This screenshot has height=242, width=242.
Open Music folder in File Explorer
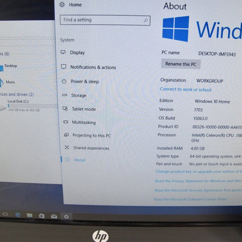(x=11, y=82)
